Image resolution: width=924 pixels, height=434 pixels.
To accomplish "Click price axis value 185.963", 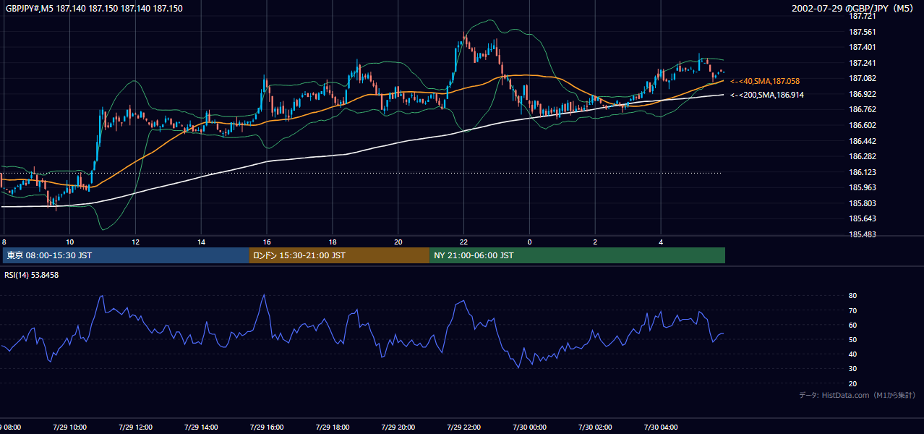I will pos(863,187).
